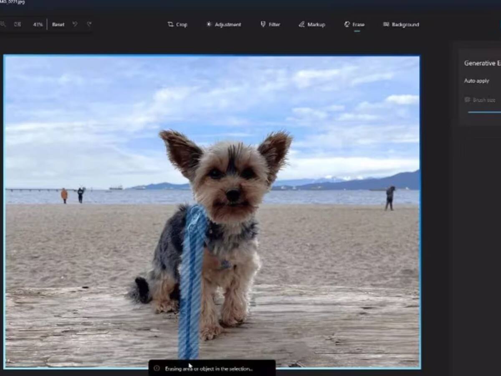Open the Adjustment tool
Viewport: 501px width, 376px height.
(223, 25)
